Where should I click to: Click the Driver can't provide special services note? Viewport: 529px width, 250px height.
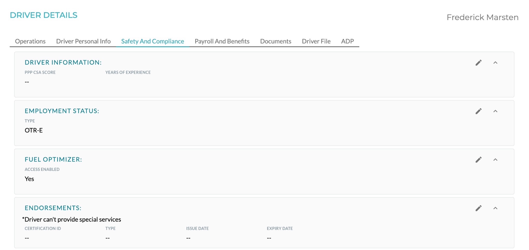[x=72, y=219]
